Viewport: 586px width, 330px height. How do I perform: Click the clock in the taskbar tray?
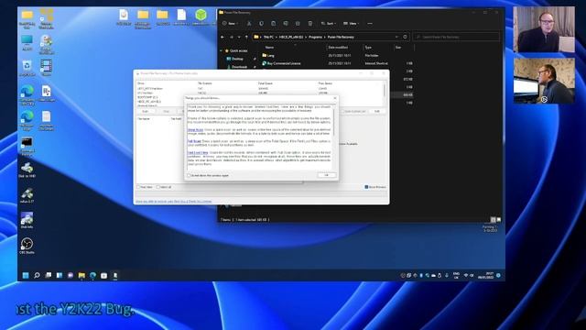(485, 275)
